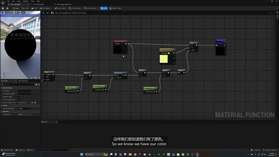Open Platform Stats from toolbar
This screenshot has height=157, width=279.
click(x=115, y=8)
